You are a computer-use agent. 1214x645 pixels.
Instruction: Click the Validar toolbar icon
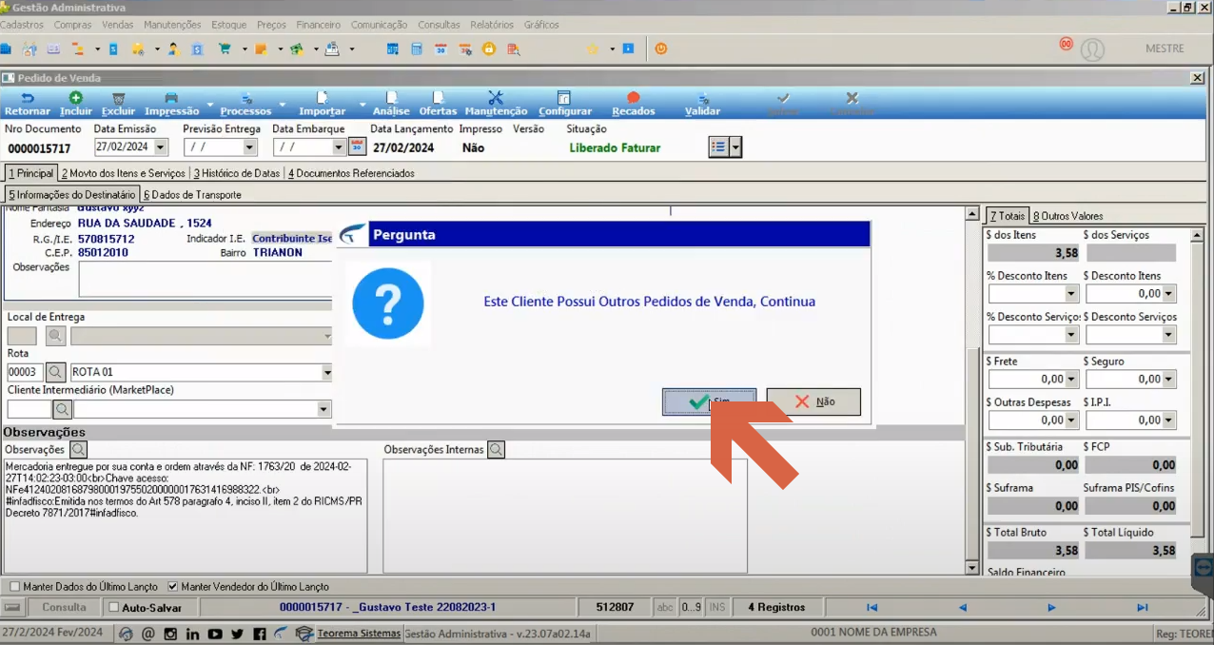[x=703, y=98]
